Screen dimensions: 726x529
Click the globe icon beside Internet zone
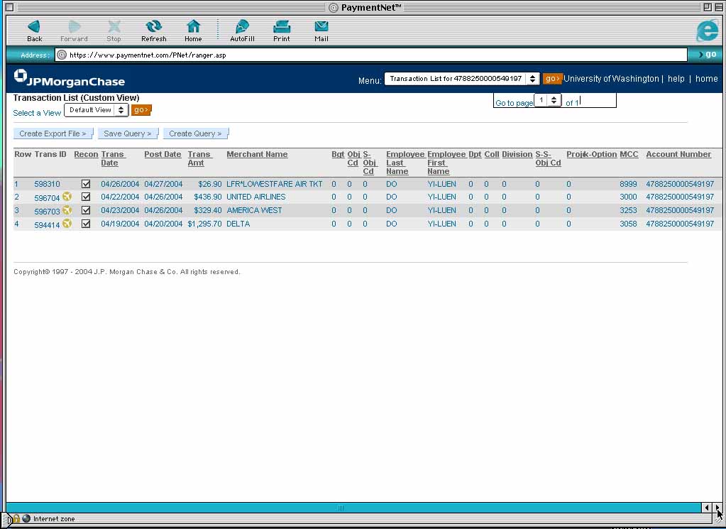[26, 519]
